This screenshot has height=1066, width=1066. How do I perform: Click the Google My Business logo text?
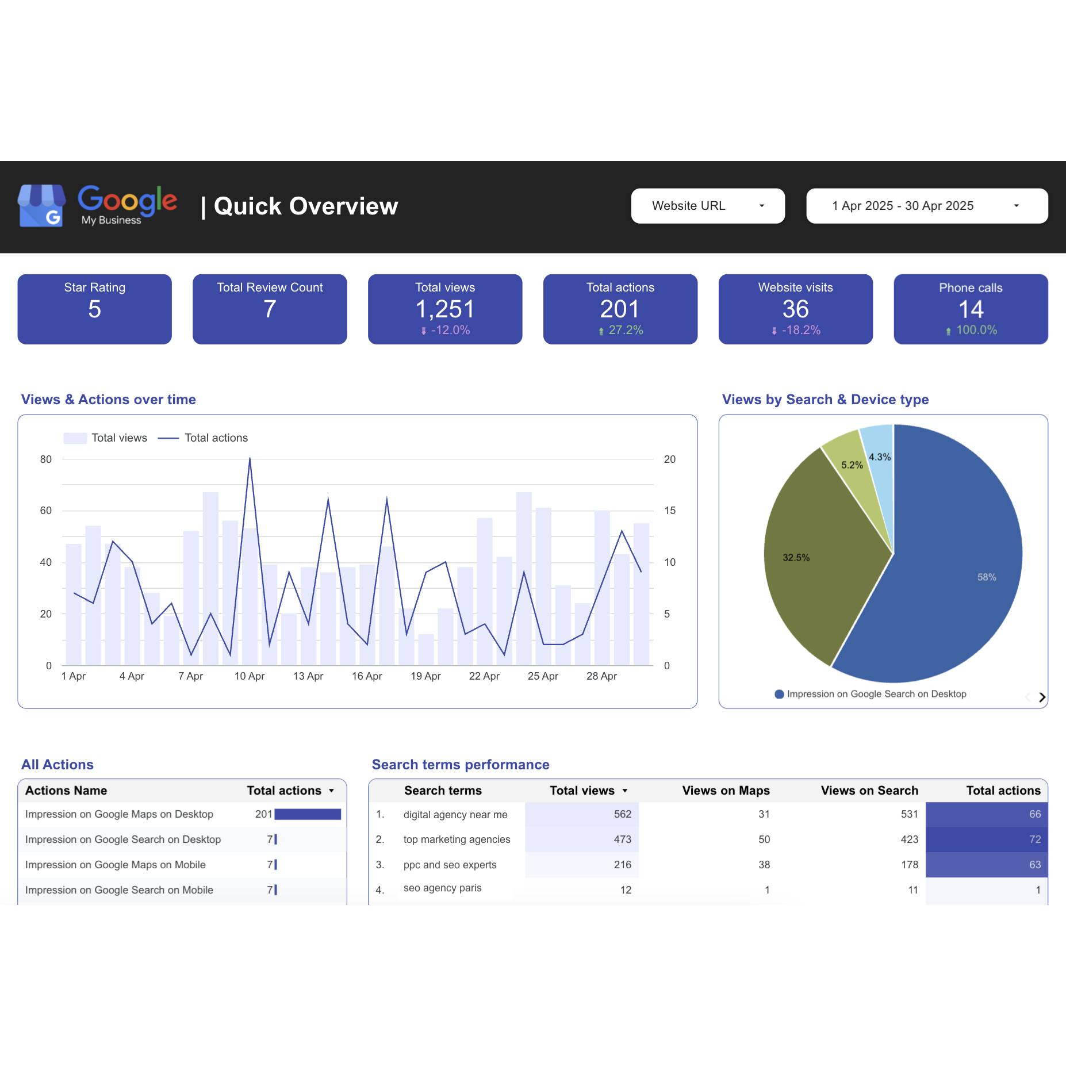coord(127,205)
